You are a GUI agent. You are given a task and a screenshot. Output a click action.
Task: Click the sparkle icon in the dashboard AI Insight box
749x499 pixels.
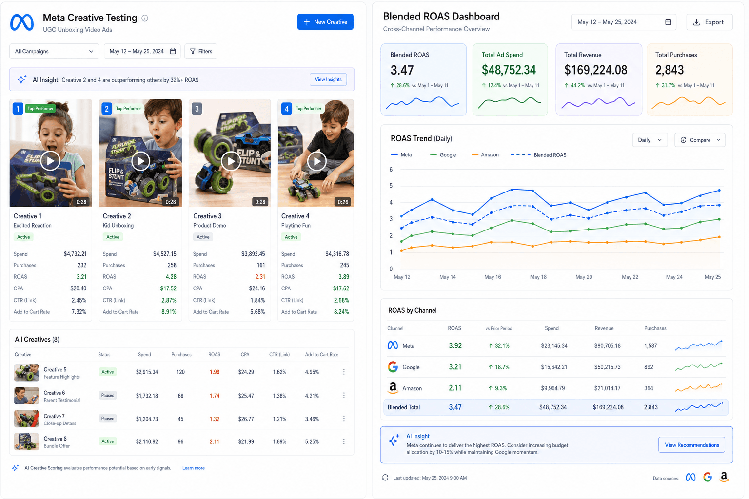[394, 440]
